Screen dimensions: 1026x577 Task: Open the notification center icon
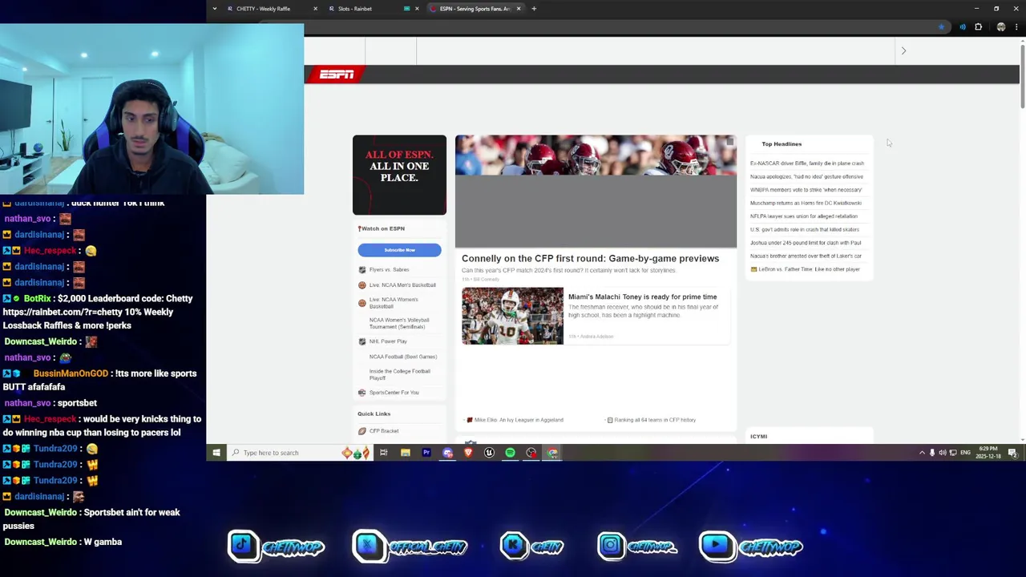click(x=1012, y=453)
